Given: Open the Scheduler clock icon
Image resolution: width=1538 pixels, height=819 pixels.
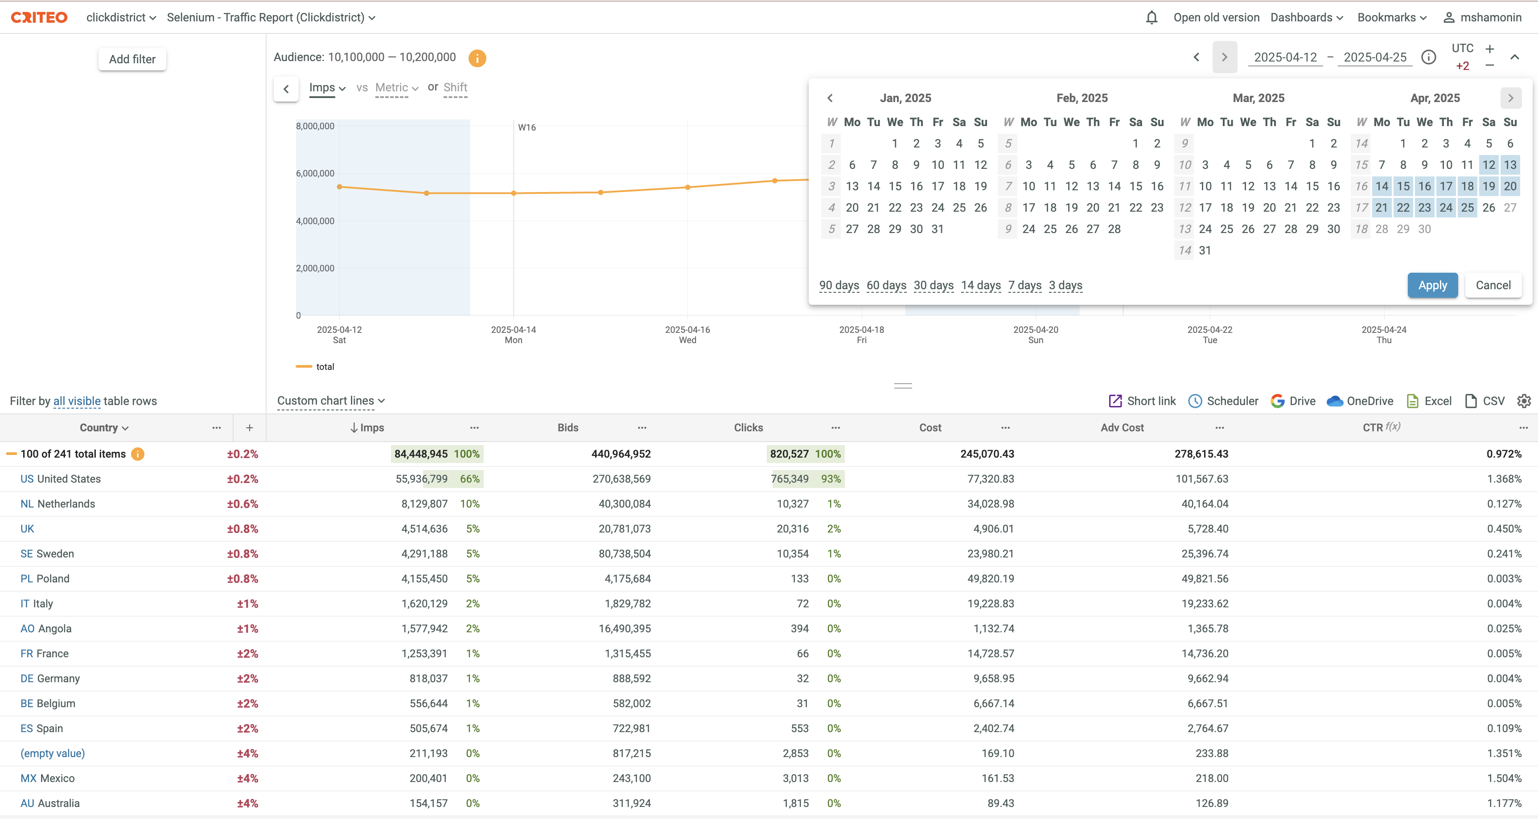Looking at the screenshot, I should (x=1195, y=401).
